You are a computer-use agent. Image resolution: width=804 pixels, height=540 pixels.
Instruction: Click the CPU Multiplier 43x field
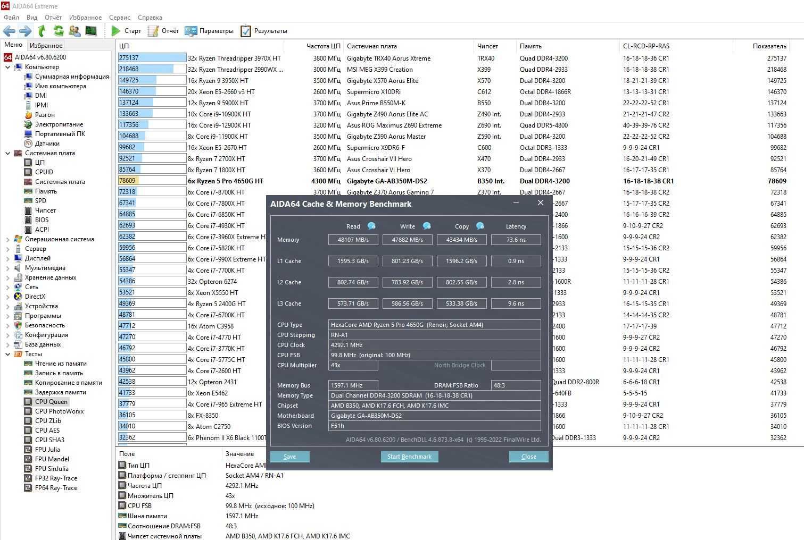[x=353, y=365]
